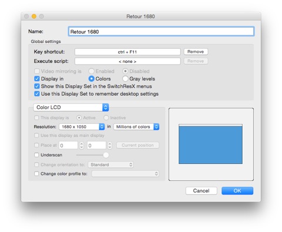Viewport: 282px width, 232px height.
Task: Select the Active radio button
Action: (x=79, y=117)
